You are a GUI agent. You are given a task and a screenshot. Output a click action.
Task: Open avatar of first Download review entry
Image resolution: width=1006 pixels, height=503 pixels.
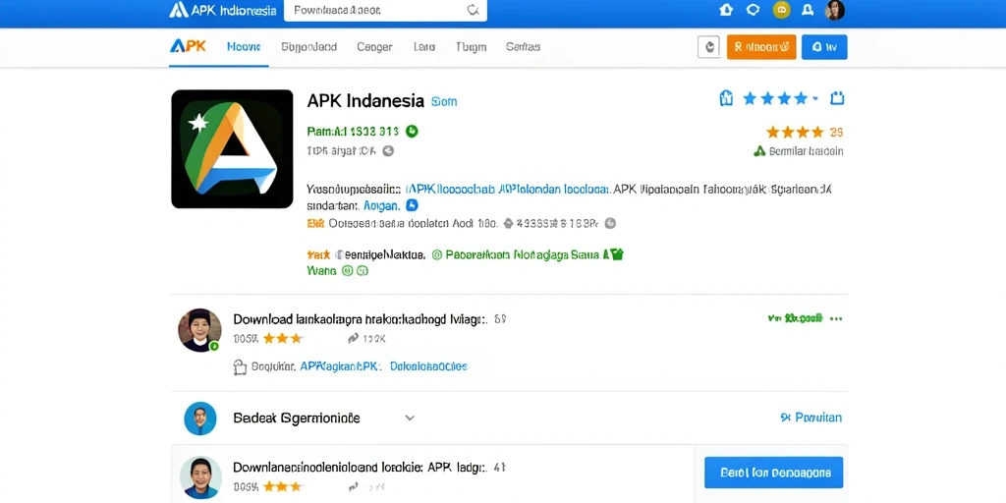click(x=199, y=330)
